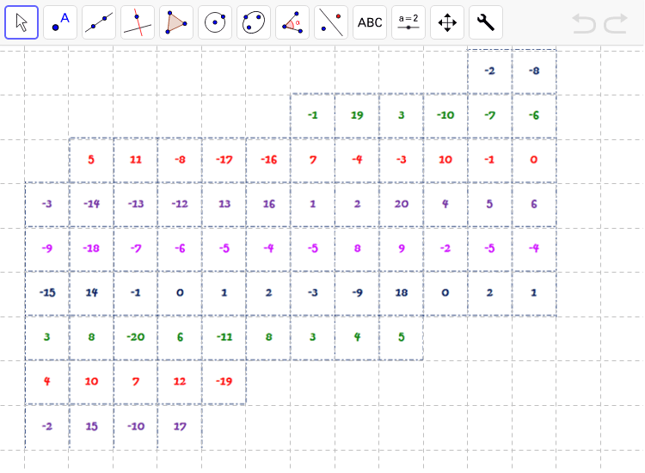Select the ABC text tool
Screen dimensions: 645x473
(x=370, y=22)
